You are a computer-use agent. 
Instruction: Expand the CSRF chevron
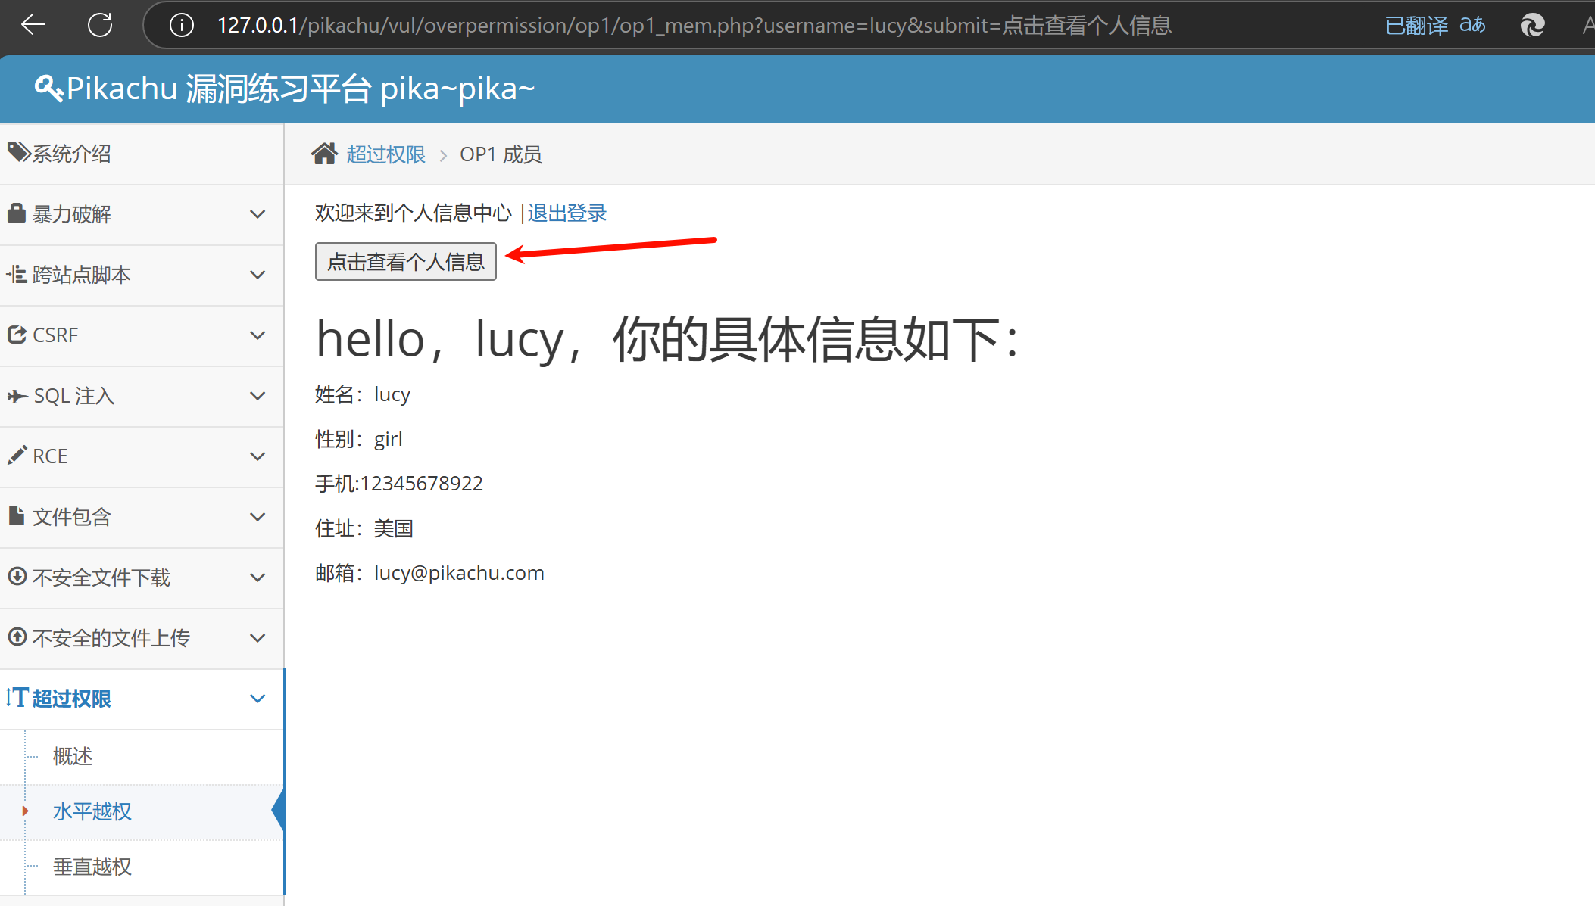tap(258, 335)
